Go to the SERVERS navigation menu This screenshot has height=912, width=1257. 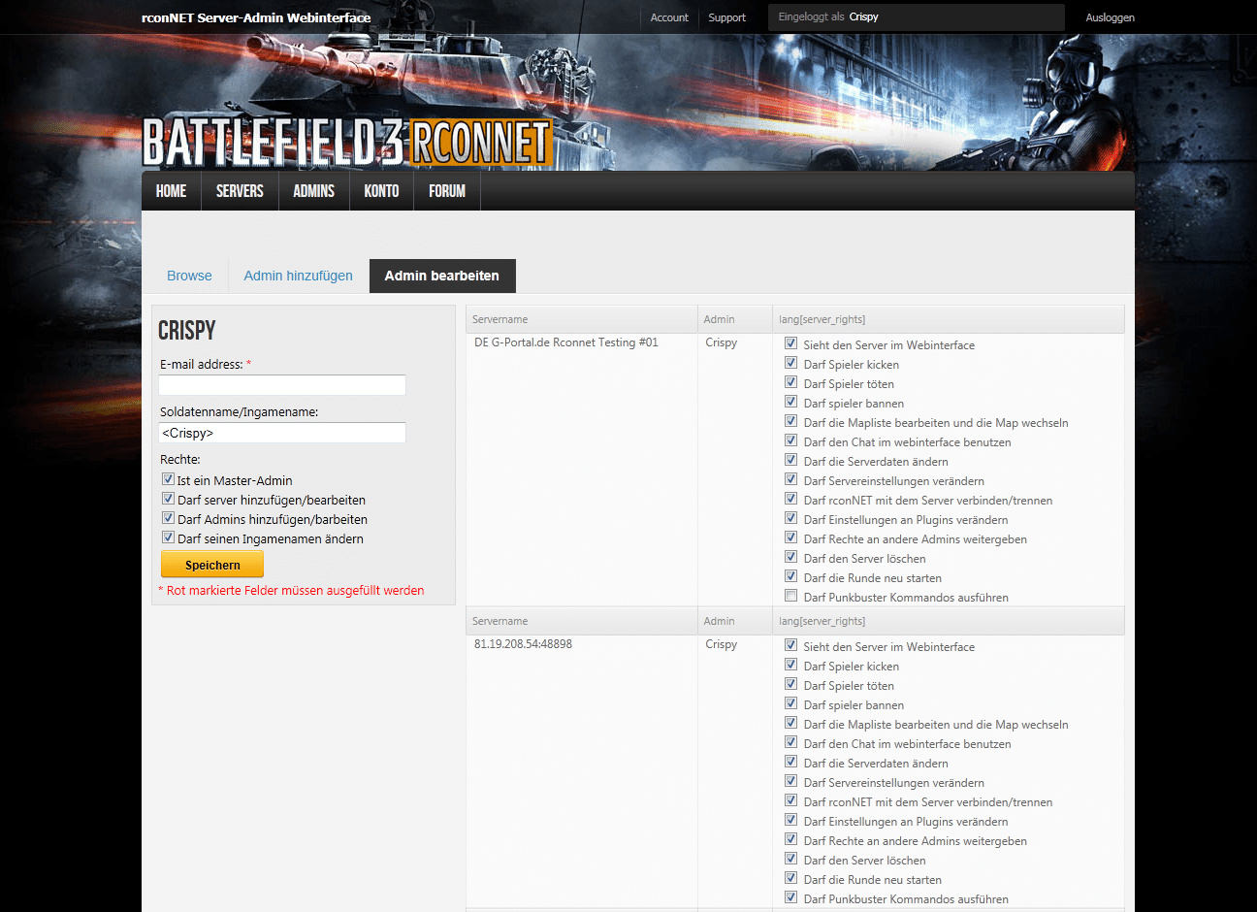click(240, 191)
